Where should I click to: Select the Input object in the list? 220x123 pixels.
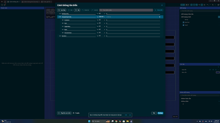click(186, 25)
